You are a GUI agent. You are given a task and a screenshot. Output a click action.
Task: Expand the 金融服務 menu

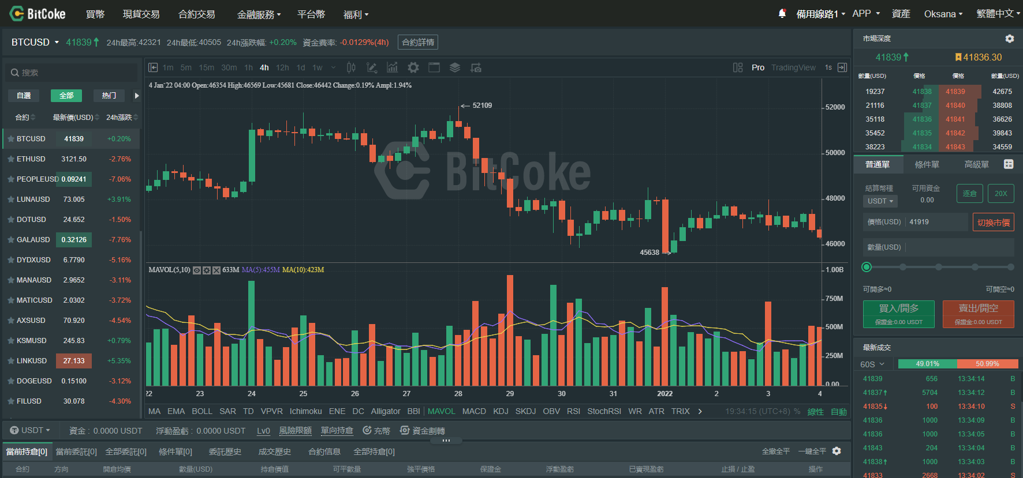tap(259, 14)
